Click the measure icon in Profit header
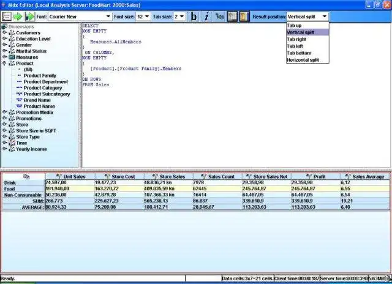This screenshot has height=284, width=392. [x=309, y=176]
